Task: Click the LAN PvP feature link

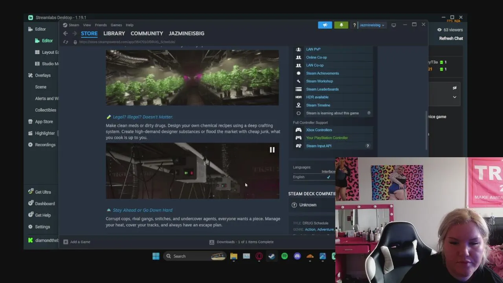Action: click(x=313, y=49)
